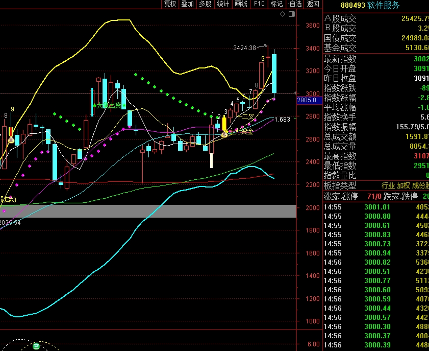The height and width of the screenshot is (351, 429).
Task: Click the B股成交 row
Action: (x=376, y=28)
